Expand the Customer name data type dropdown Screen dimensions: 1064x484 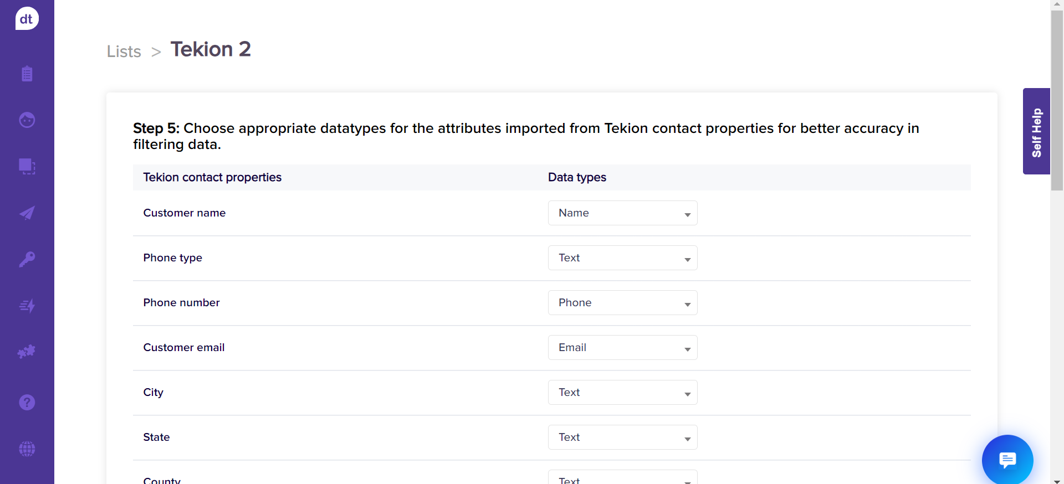click(x=622, y=213)
